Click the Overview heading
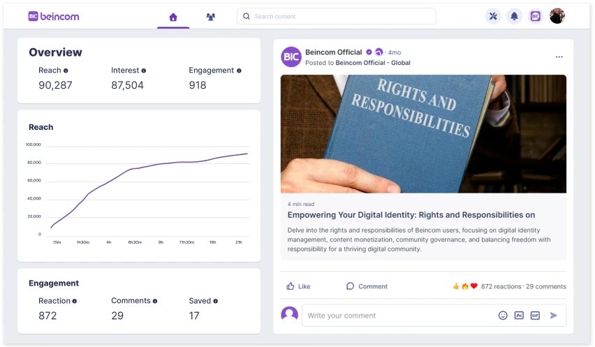 tap(55, 52)
